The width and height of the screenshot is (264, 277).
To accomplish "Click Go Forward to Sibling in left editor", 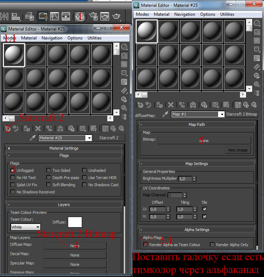I will pos(121,128).
